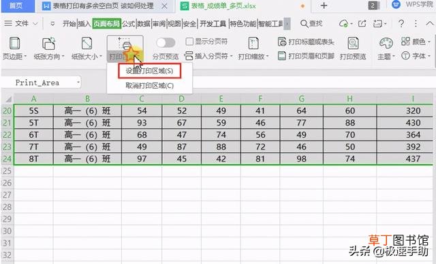Screen dimensions: 436x264
Task: Open the 主题 dropdown arrow
Action: (x=394, y=56)
